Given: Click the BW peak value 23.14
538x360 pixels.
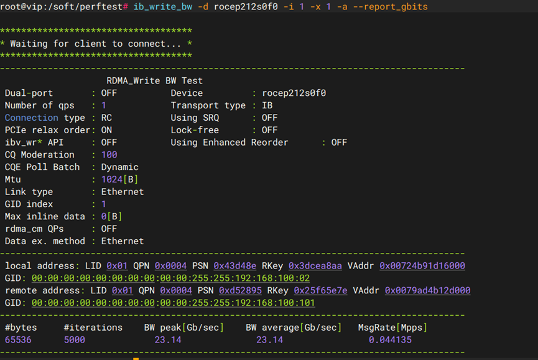Looking at the screenshot, I should point(167,340).
